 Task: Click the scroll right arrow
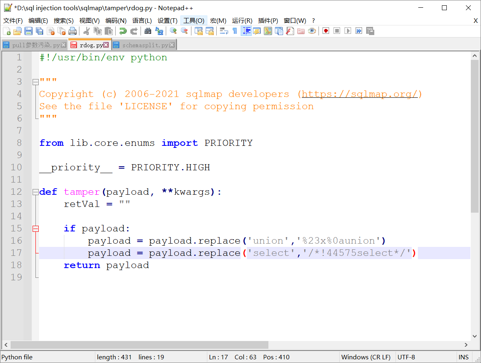466,345
